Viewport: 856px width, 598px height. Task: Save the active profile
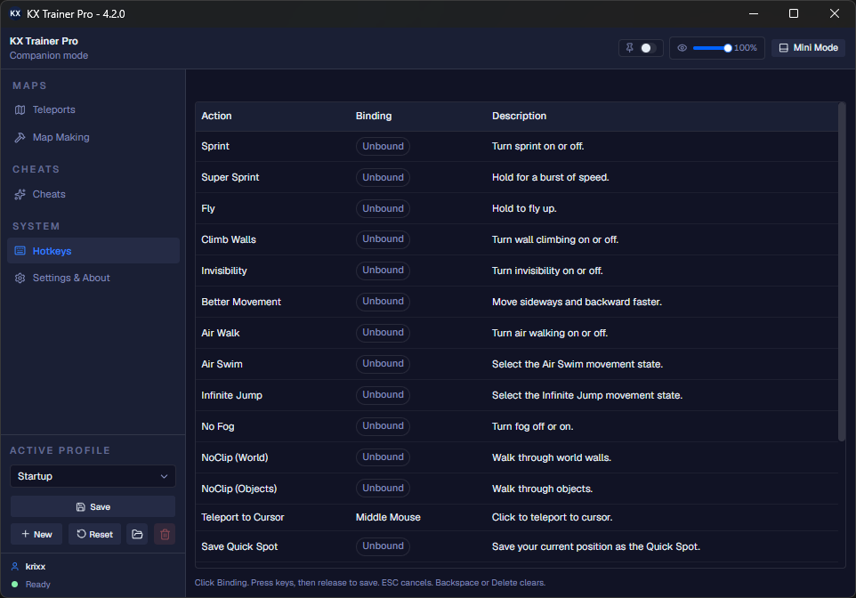[93, 507]
